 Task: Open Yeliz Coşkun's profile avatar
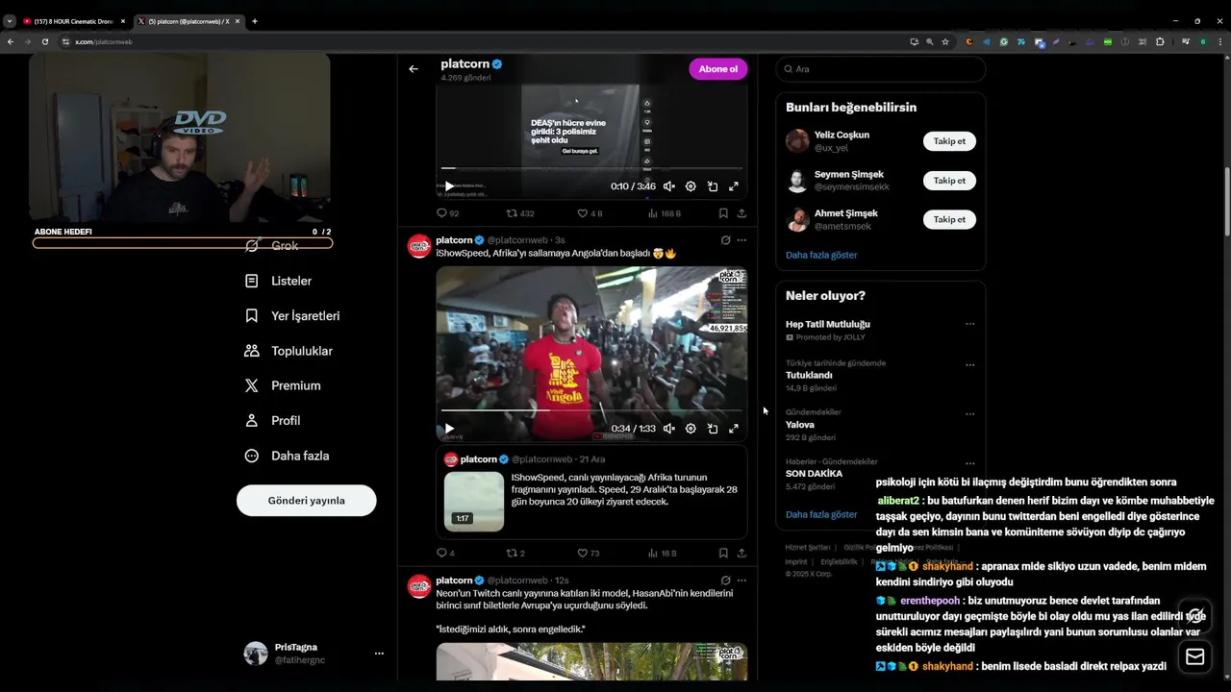797,141
